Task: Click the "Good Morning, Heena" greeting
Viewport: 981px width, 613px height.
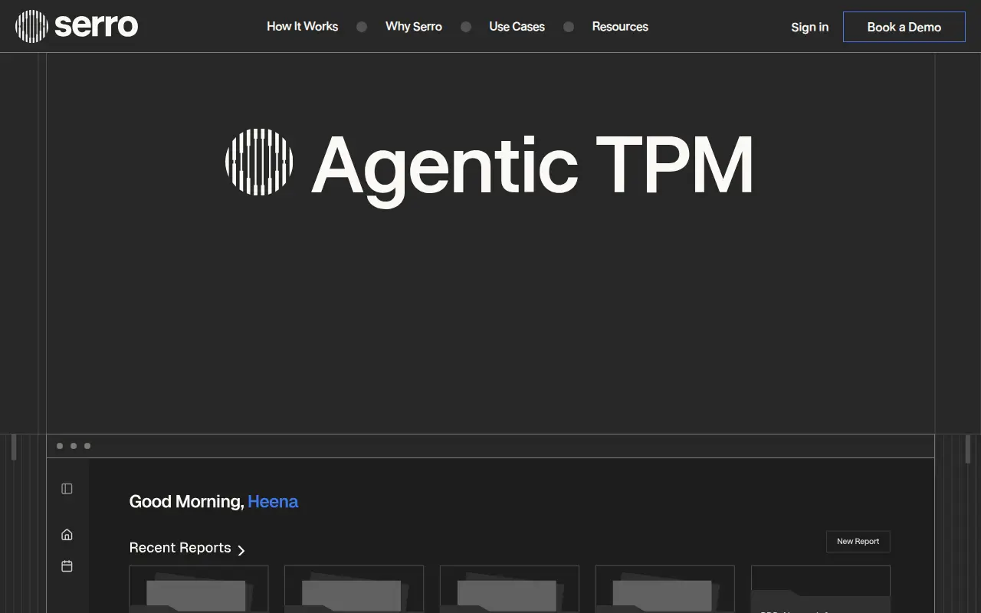Action: click(x=214, y=502)
